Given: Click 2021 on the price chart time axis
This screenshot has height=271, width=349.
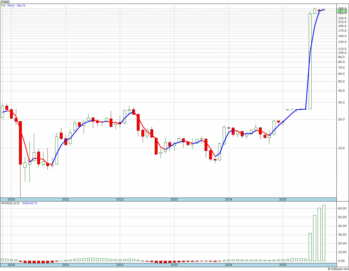Looking at the screenshot, I should [65, 199].
